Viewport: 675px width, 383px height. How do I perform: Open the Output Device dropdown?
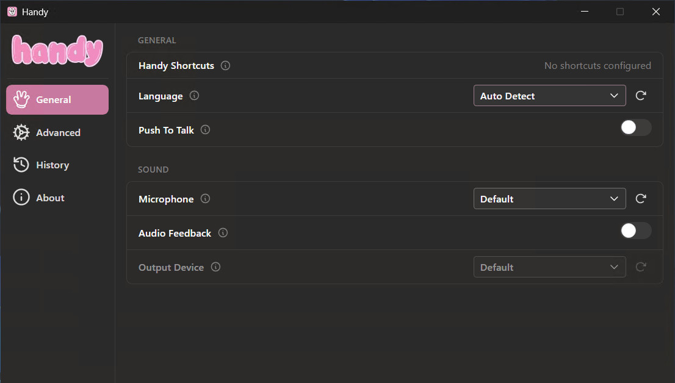click(549, 267)
